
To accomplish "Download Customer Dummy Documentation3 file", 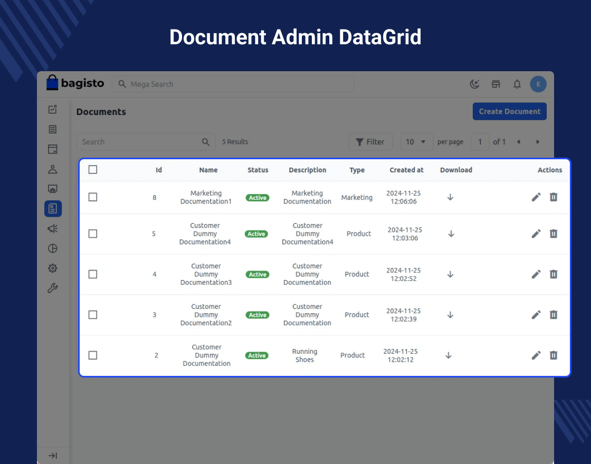I will (450, 275).
